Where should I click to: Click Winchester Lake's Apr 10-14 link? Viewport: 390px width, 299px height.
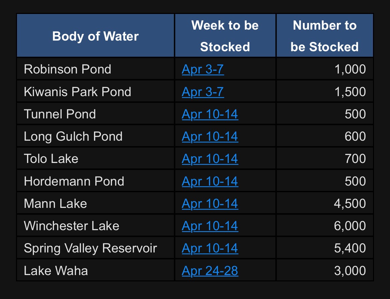click(x=210, y=226)
